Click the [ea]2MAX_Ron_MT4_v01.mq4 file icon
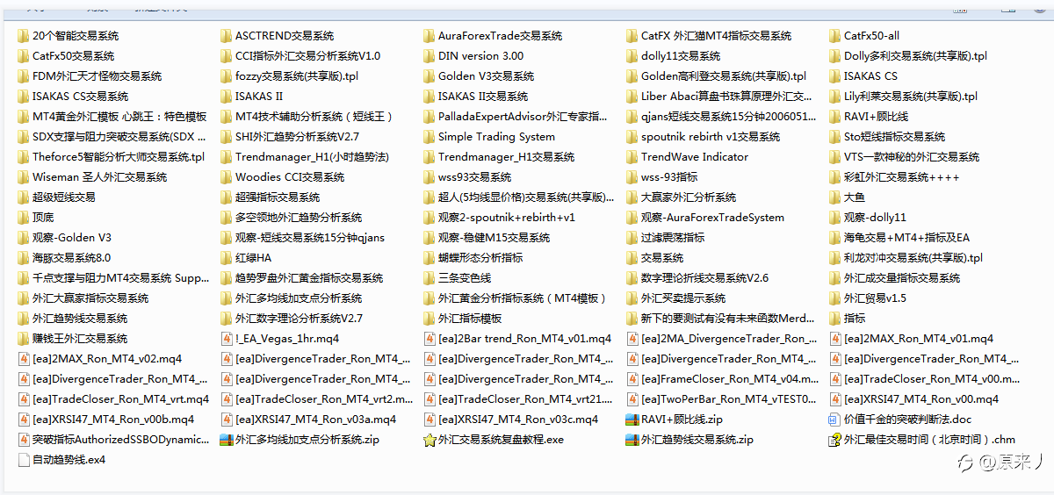The width and height of the screenshot is (1054, 495). click(835, 339)
